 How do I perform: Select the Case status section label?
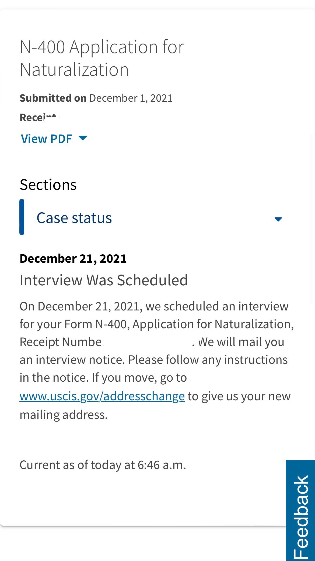[x=74, y=218]
